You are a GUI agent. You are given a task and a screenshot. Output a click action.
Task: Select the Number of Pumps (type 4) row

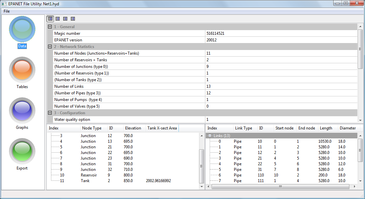[x=205, y=100]
